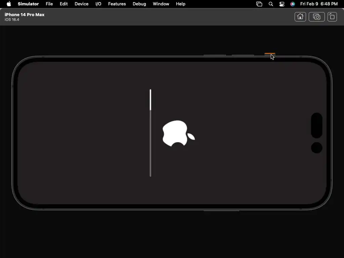Open the I/O menu
Viewport: 344px width, 258px height.
[x=98, y=4]
